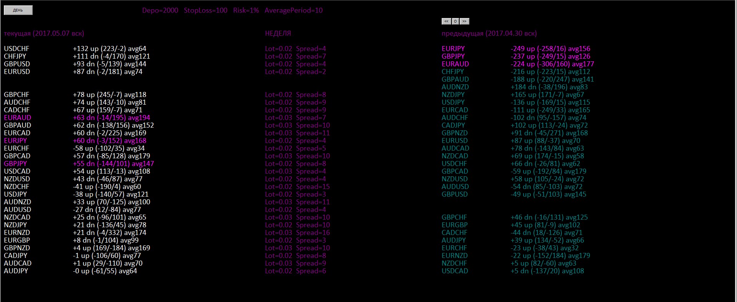Image resolution: width=737 pixels, height=302 pixels.
Task: Select the value +8 dn (-1/104) avg99
Action: [106, 240]
